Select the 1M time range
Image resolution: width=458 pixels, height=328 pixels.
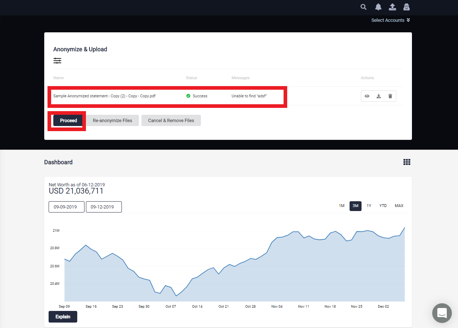click(342, 206)
